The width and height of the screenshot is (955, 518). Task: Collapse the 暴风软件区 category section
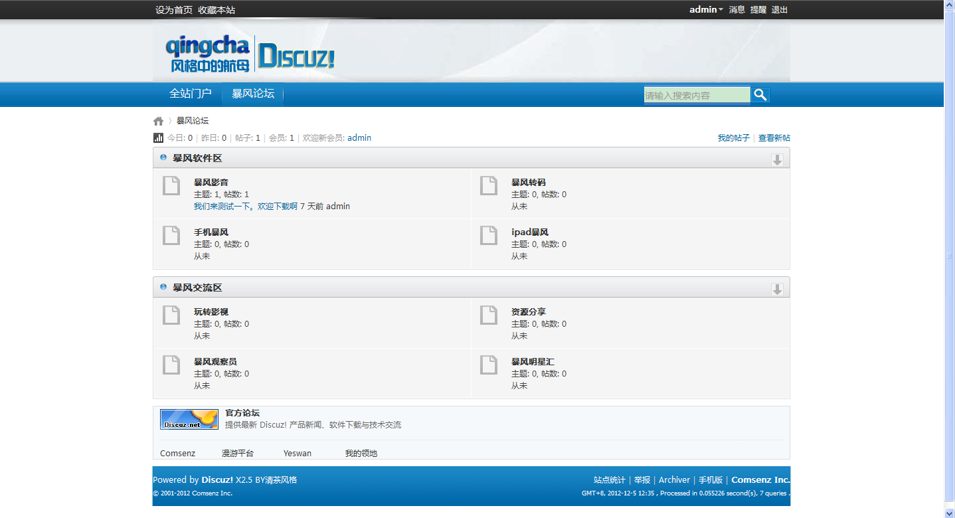pyautogui.click(x=777, y=159)
